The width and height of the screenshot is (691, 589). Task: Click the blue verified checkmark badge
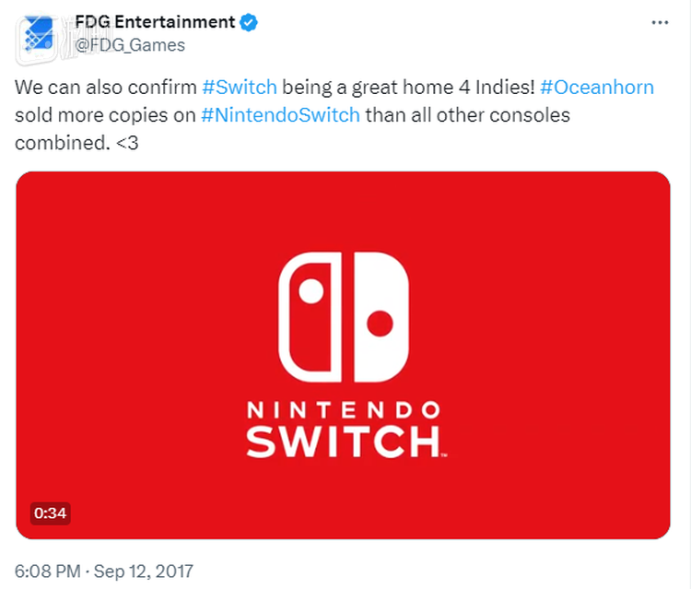tap(249, 22)
